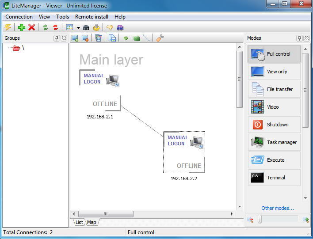The height and width of the screenshot is (239, 313).
Task: Open the Remote install menu
Action: [x=92, y=17]
